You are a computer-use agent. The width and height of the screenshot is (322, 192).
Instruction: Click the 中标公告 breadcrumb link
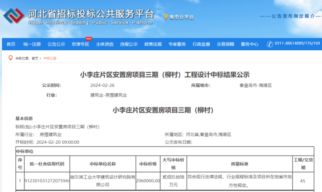pos(50,58)
